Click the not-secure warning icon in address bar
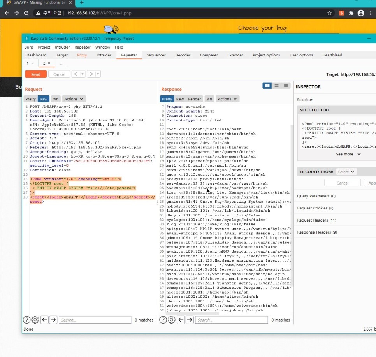The width and height of the screenshot is (376, 357). [38, 13]
